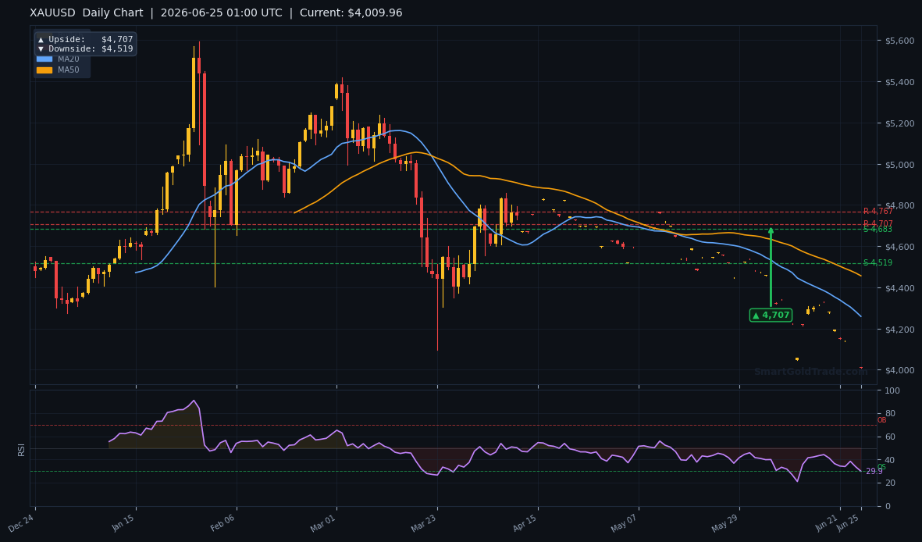Click the RSI 80 axis label

tap(890, 414)
